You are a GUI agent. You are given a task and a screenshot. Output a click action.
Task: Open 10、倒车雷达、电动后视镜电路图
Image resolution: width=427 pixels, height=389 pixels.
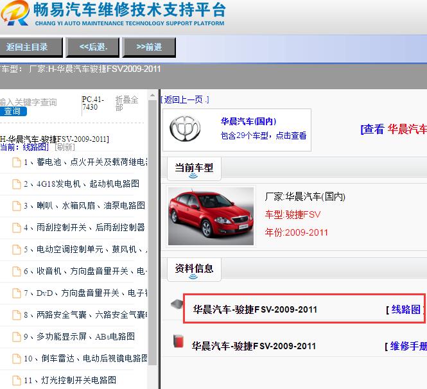pyautogui.click(x=86, y=358)
